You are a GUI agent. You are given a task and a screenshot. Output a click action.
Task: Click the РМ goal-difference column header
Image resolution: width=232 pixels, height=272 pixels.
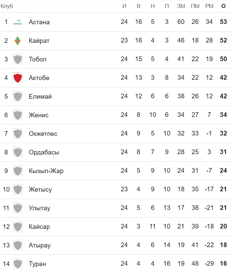coord(209,6)
